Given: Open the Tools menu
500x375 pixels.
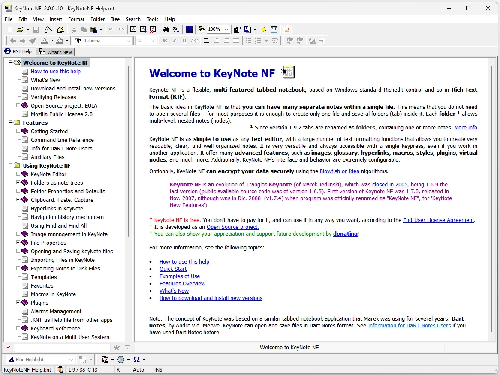Looking at the screenshot, I should point(152,19).
